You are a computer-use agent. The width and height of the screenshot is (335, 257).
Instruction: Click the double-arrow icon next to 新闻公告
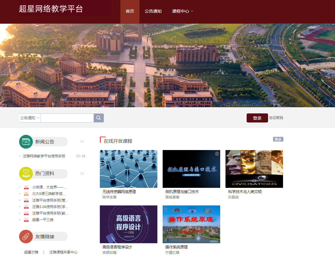(82, 142)
